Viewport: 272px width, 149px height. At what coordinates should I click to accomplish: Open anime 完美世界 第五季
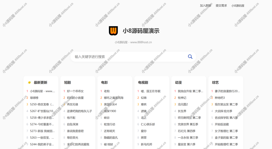point(188,124)
